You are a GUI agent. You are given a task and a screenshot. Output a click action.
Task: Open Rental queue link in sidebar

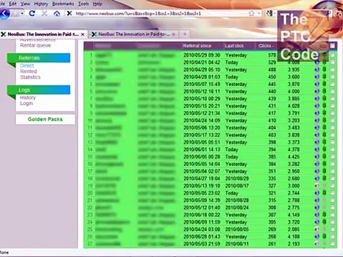pyautogui.click(x=35, y=45)
